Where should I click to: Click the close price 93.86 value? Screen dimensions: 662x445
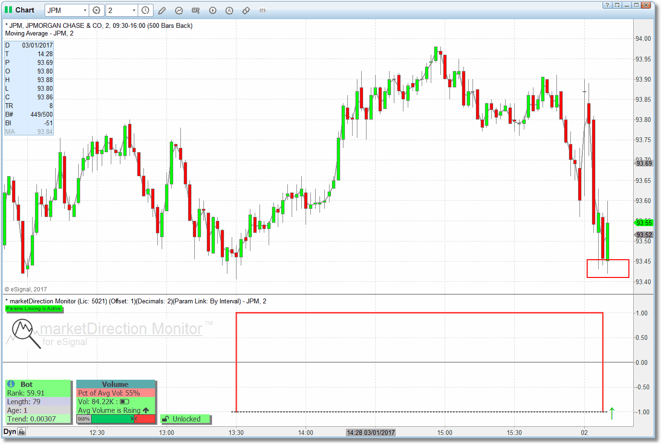pyautogui.click(x=45, y=97)
